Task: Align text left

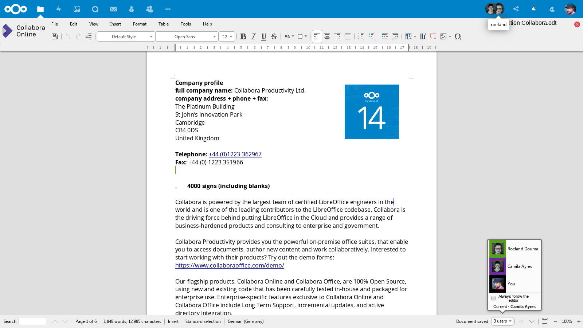Action: (x=317, y=36)
